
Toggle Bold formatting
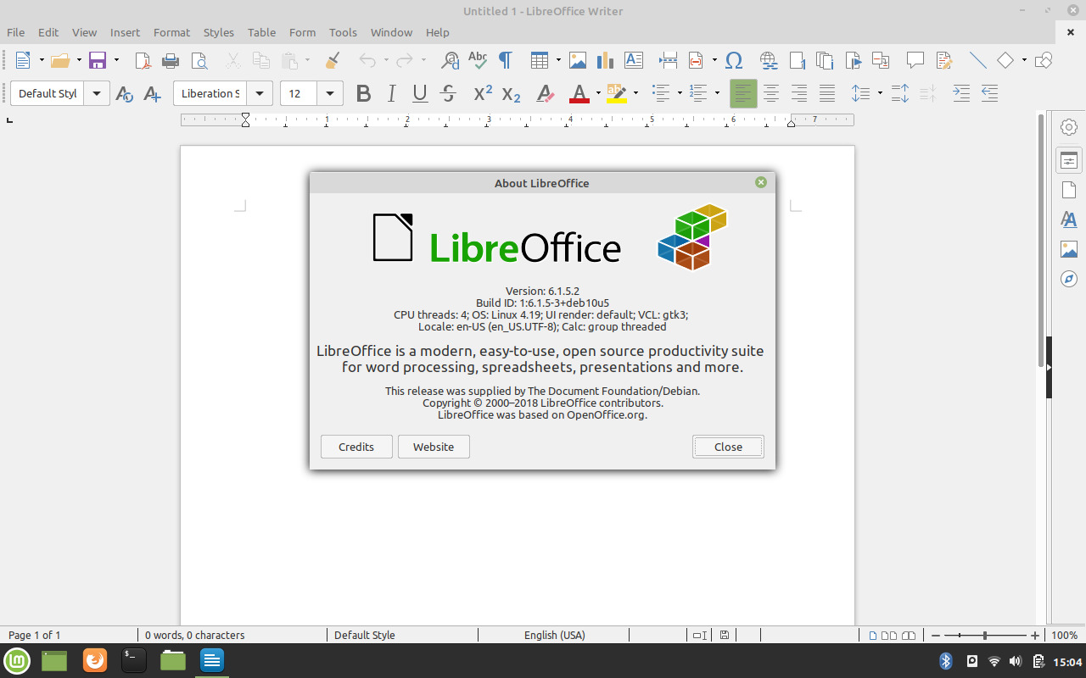pos(364,93)
